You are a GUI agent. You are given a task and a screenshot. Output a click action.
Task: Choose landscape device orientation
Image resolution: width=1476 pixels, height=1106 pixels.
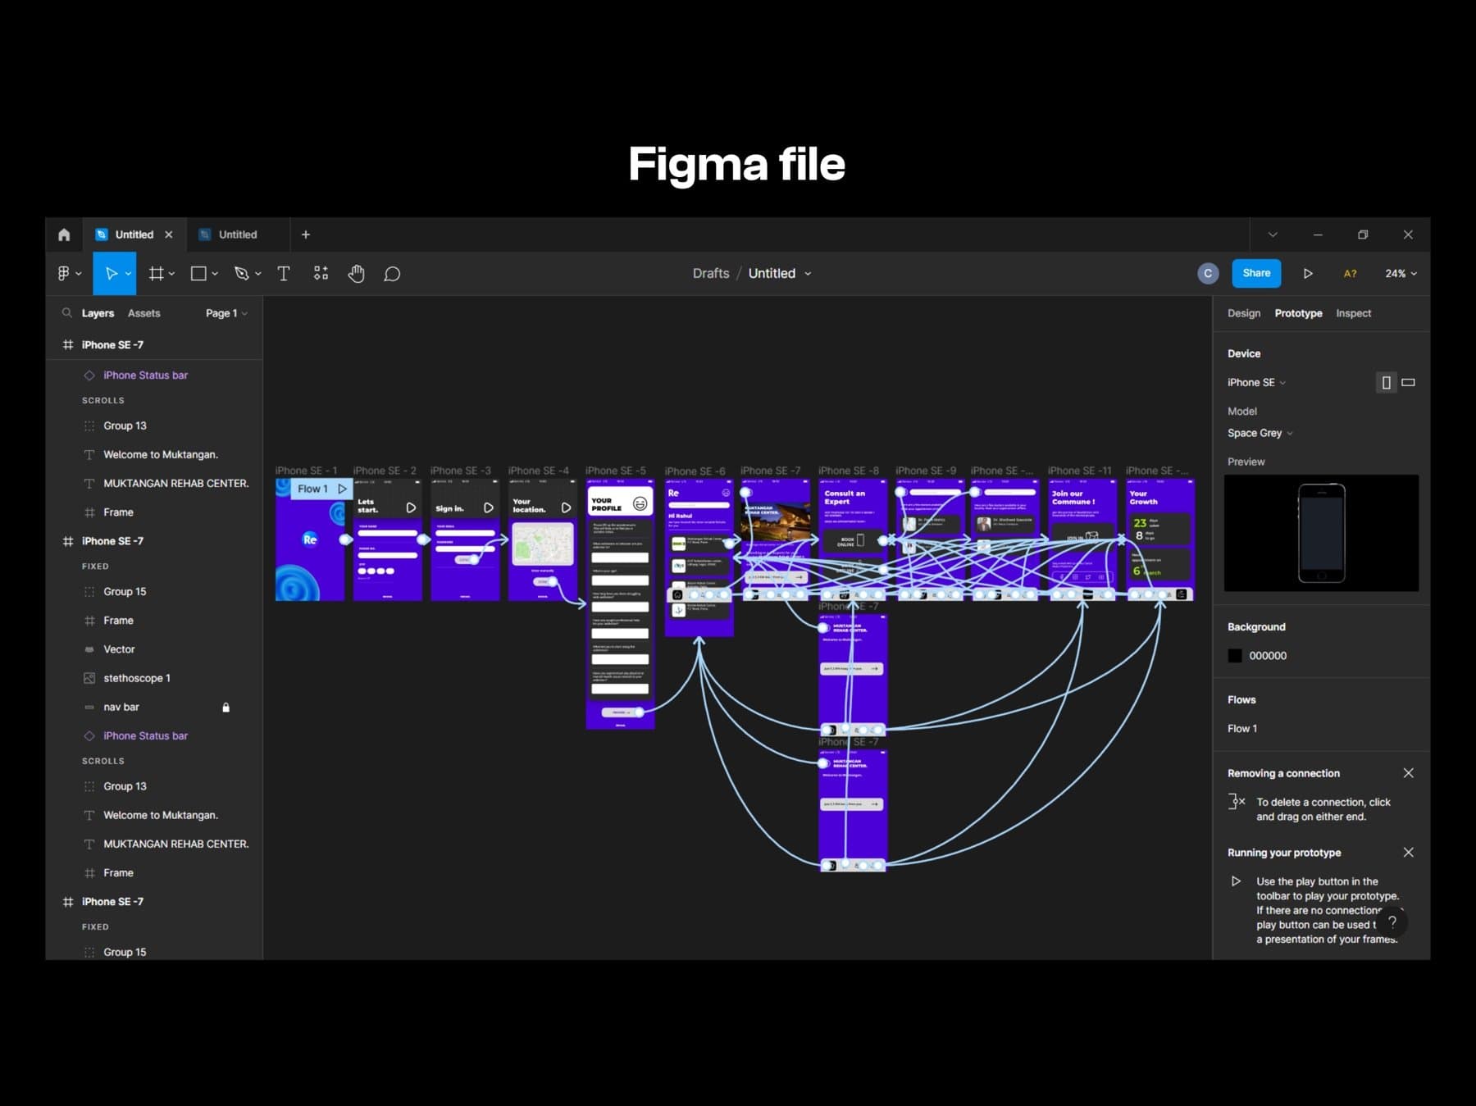pyautogui.click(x=1409, y=383)
